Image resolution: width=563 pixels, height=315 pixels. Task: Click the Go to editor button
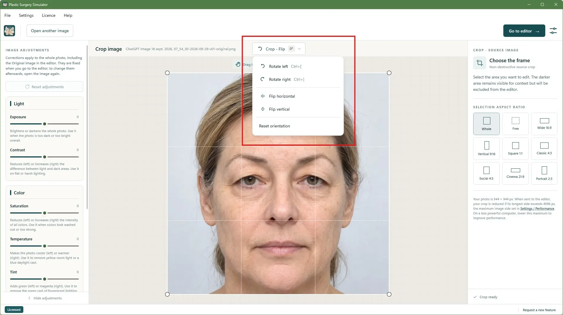click(x=524, y=31)
